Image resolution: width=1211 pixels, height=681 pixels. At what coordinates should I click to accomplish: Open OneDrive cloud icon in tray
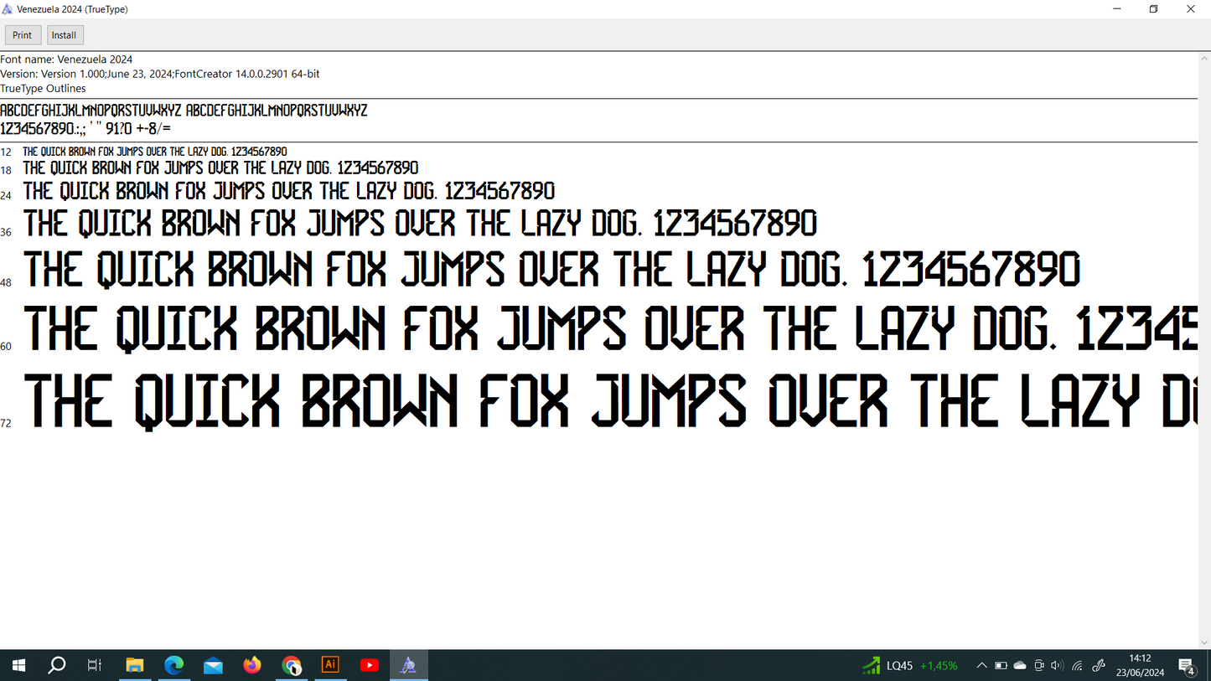coord(1020,665)
